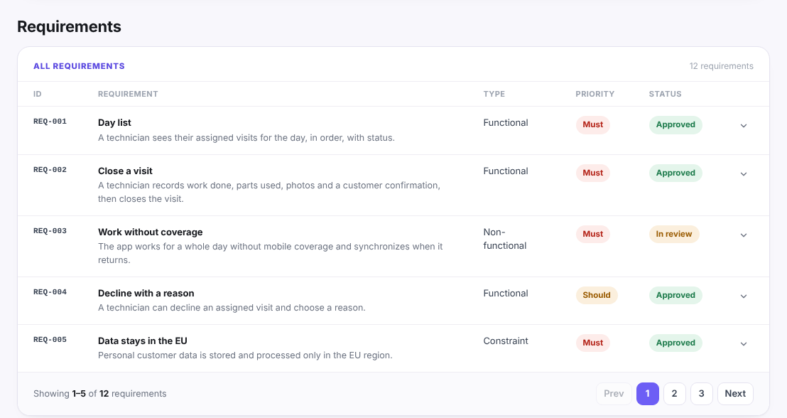This screenshot has width=787, height=418.
Task: Expand the REQ-001 Day list row
Action: tap(744, 126)
